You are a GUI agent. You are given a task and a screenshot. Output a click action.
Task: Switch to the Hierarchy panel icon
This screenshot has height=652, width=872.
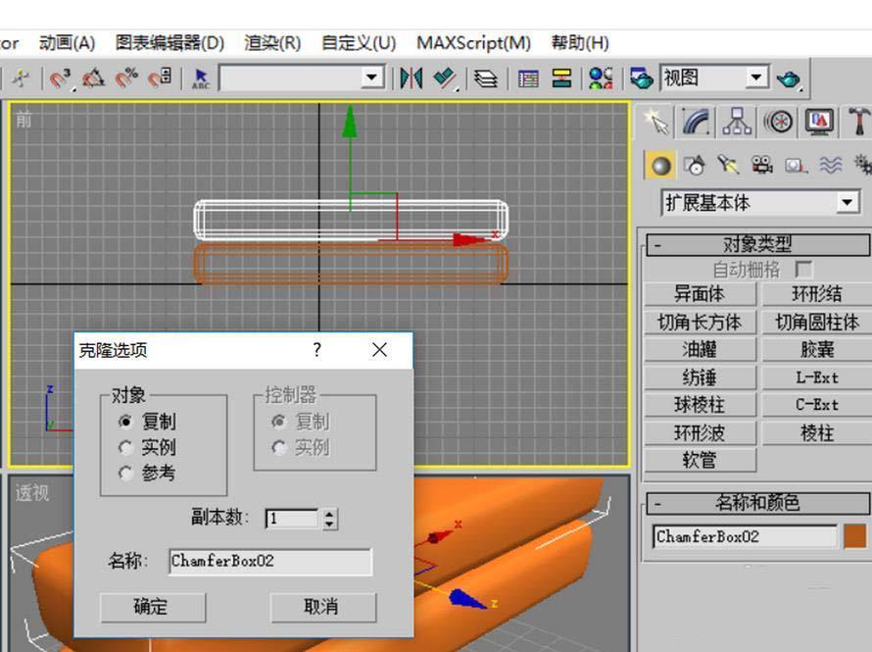(737, 122)
